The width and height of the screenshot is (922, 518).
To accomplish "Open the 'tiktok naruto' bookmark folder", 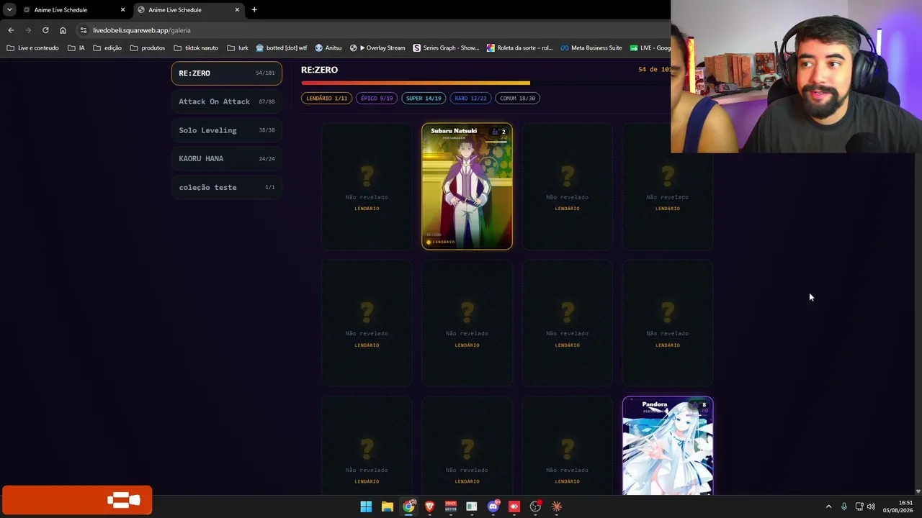I will click(x=196, y=48).
